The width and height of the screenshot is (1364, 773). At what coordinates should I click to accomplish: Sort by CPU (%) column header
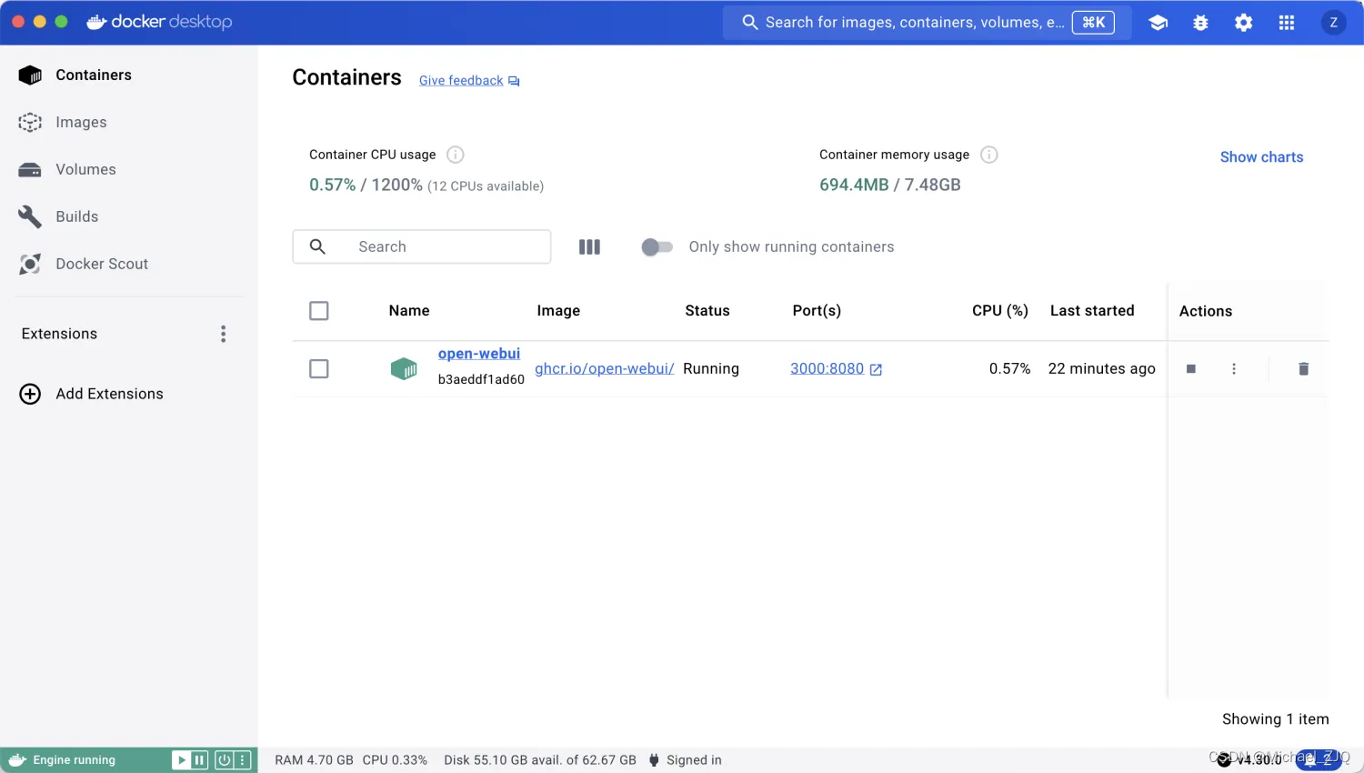coord(1000,311)
